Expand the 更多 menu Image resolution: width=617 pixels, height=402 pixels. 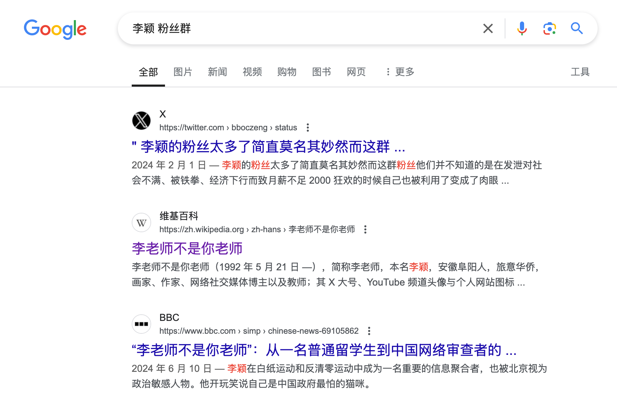[x=400, y=72]
